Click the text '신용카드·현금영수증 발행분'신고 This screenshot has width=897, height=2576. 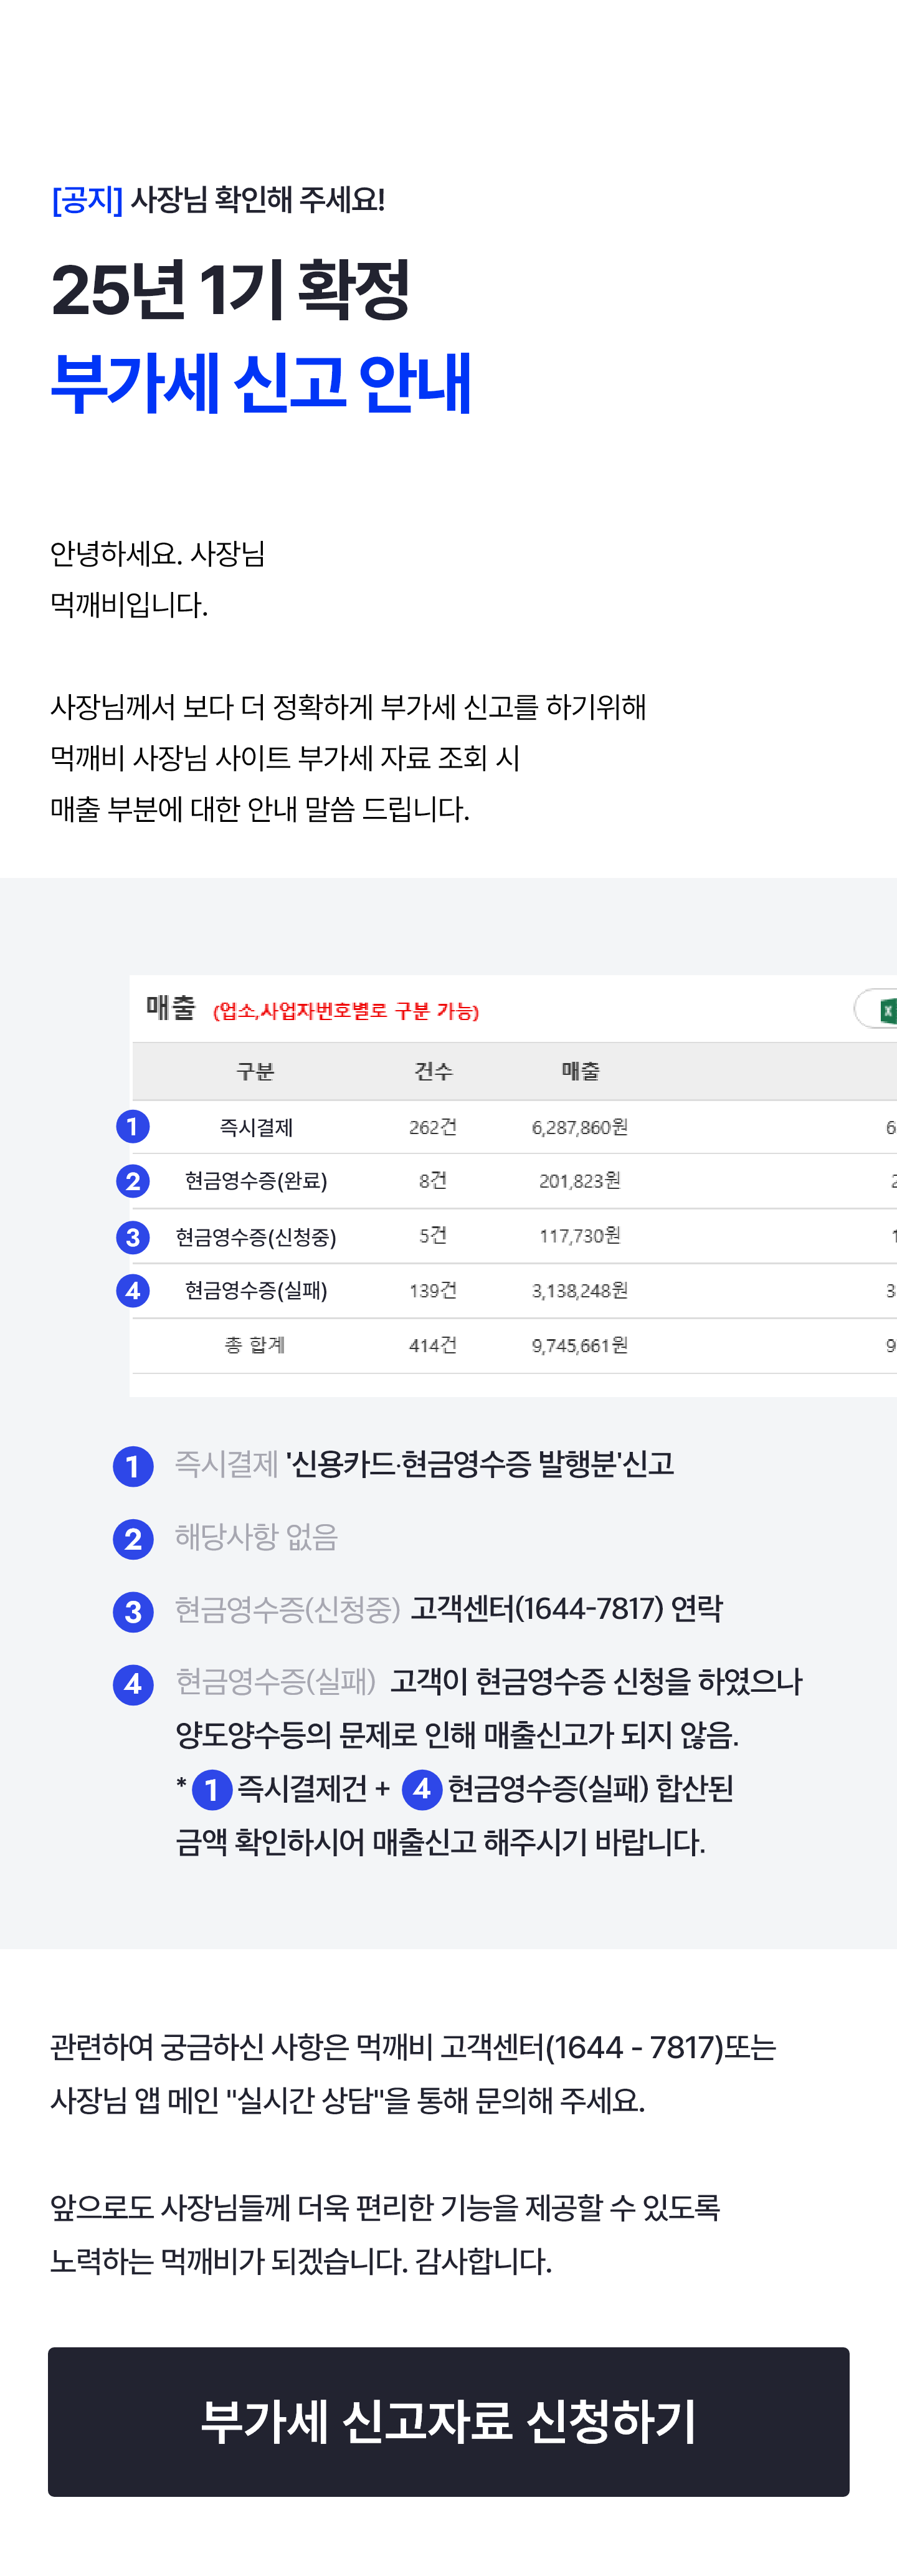[480, 1464]
